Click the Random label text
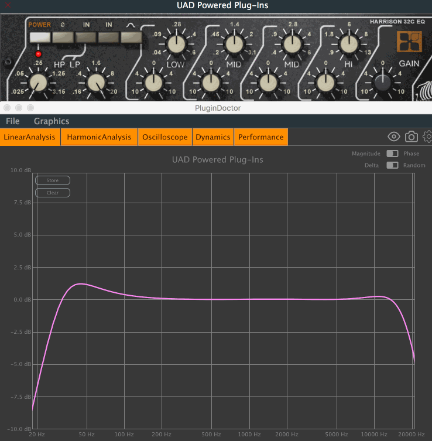The image size is (432, 441). click(414, 165)
